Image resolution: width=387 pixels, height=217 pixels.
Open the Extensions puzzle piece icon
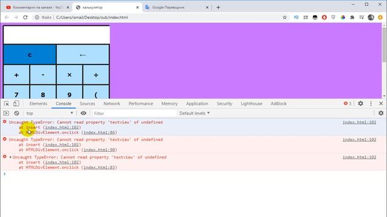pos(352,17)
